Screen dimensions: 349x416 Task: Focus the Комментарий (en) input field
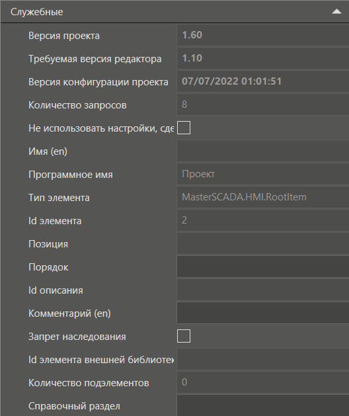(x=263, y=313)
